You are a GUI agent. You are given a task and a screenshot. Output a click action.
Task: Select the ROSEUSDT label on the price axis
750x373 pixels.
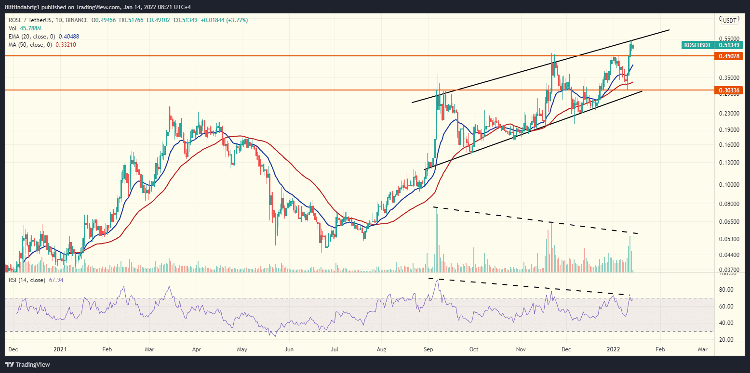697,45
